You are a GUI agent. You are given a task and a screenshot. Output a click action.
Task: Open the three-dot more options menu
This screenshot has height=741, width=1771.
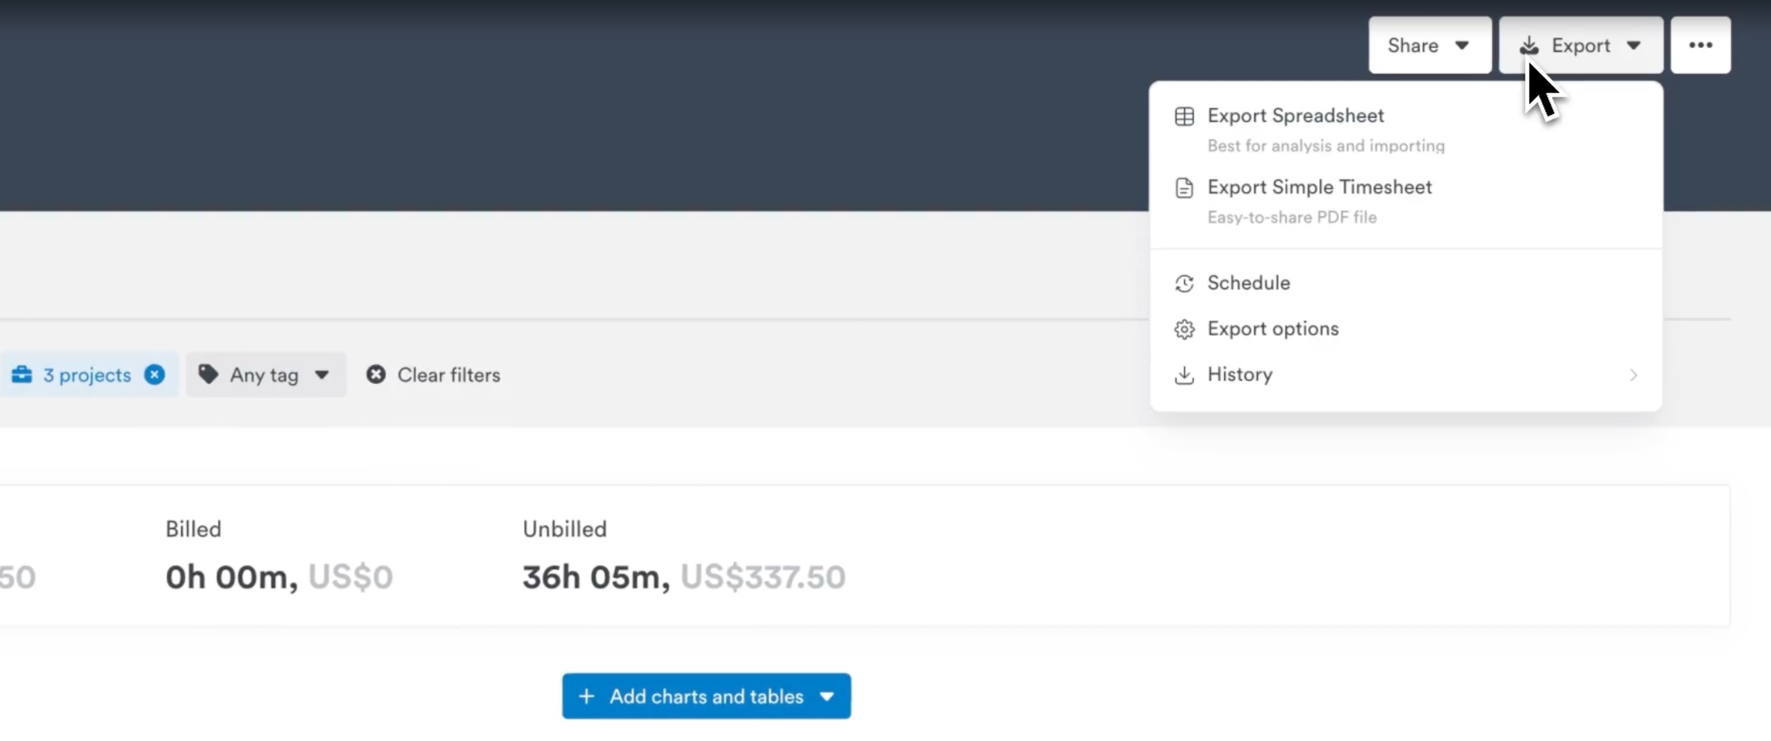(x=1700, y=45)
